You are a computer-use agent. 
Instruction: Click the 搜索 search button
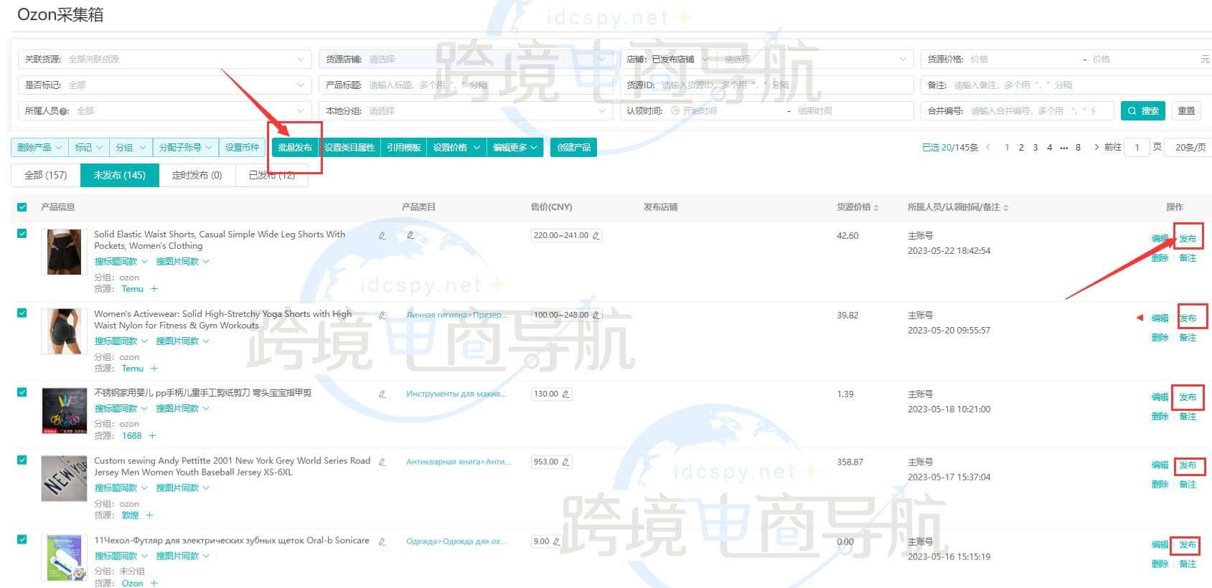[1143, 111]
